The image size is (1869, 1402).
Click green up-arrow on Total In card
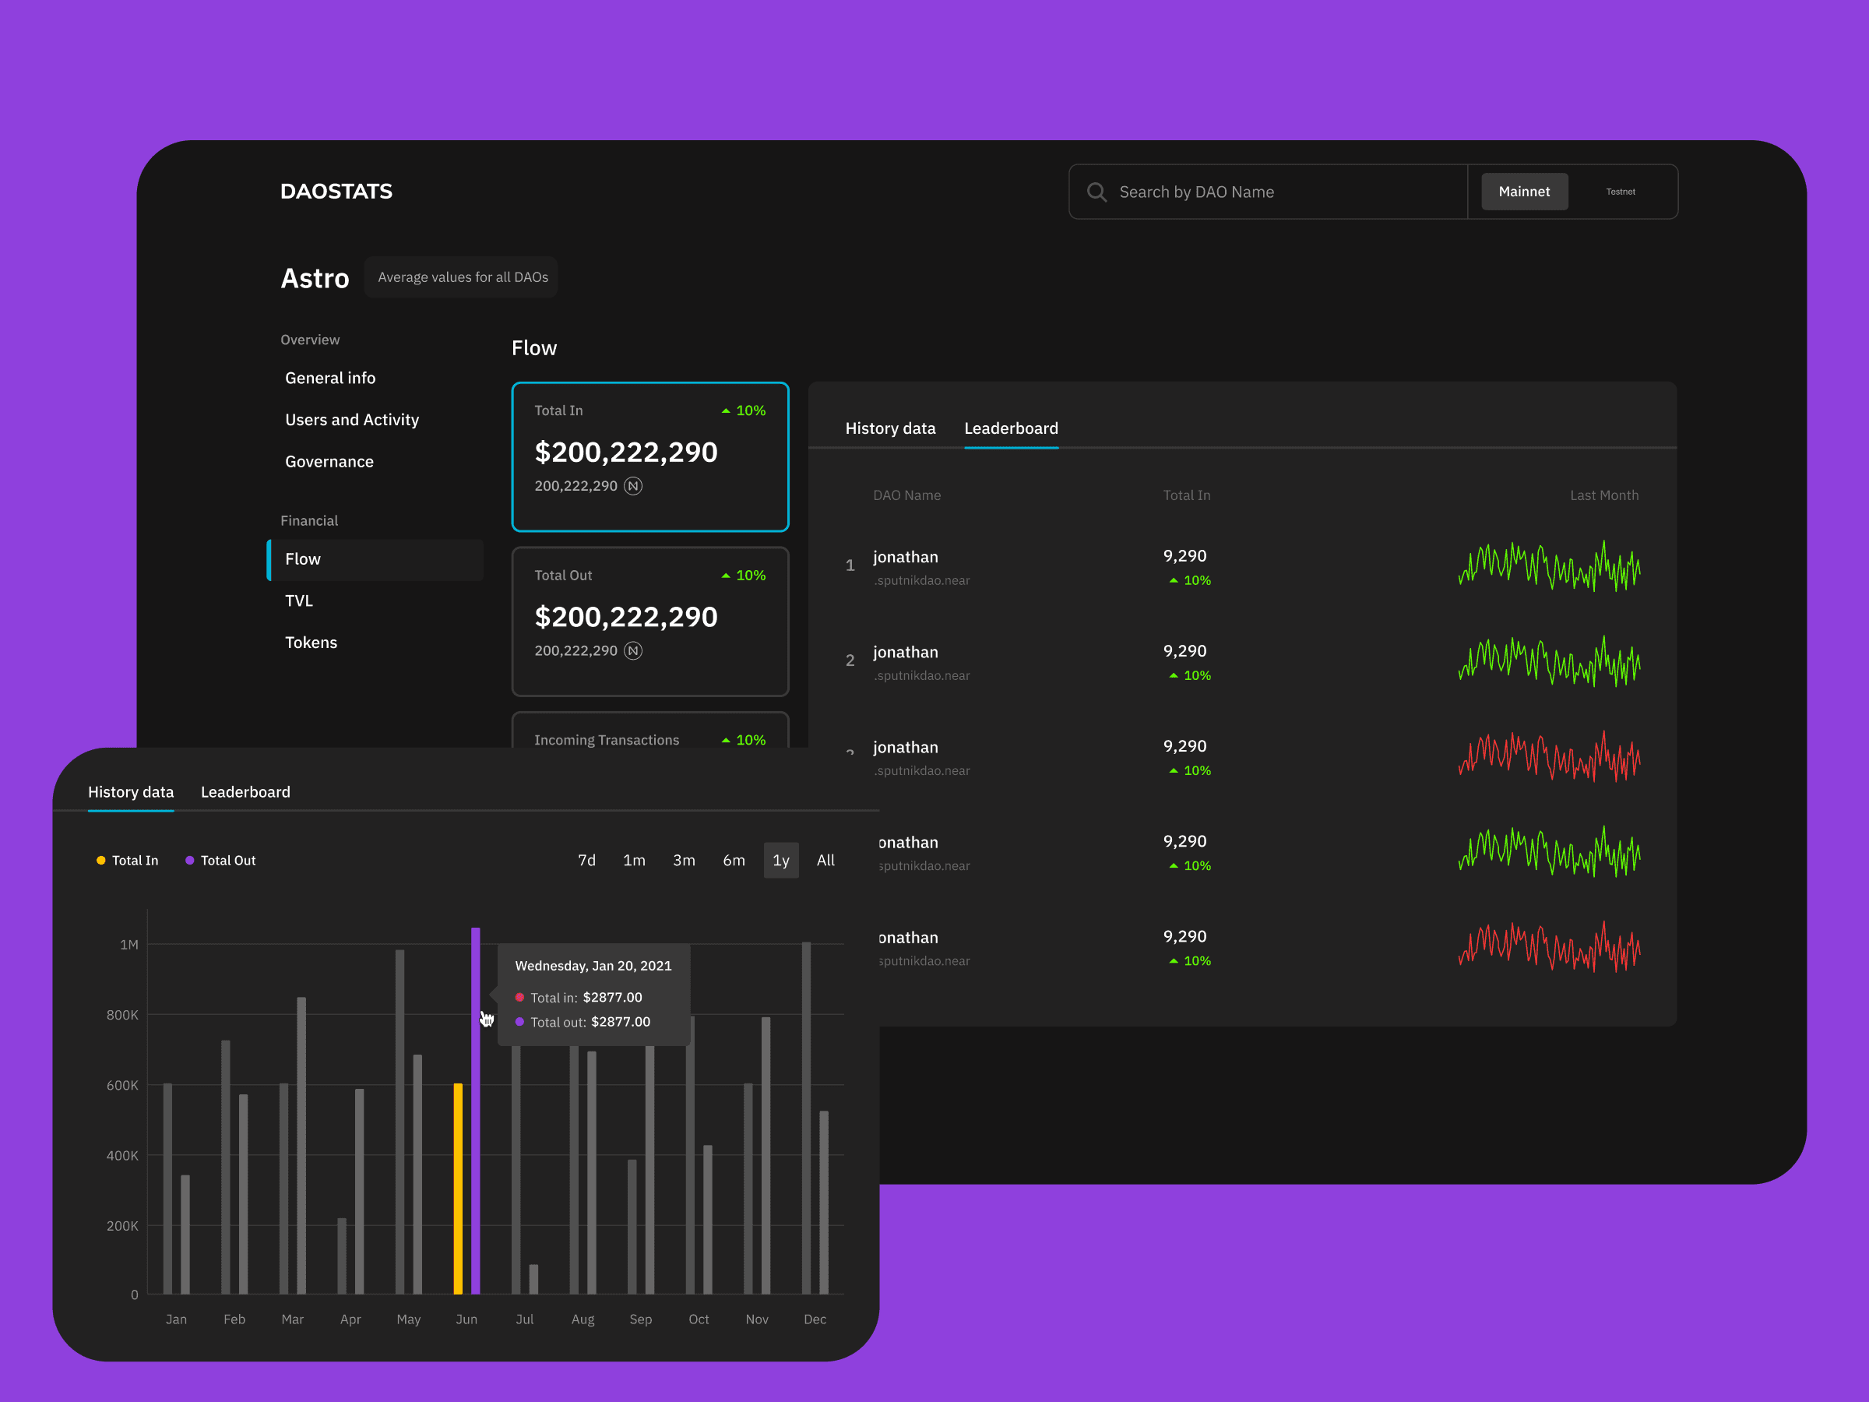(x=726, y=410)
